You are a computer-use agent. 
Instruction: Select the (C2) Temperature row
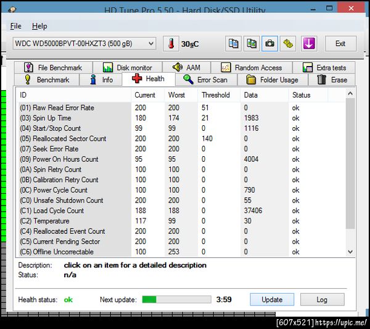[182, 221]
